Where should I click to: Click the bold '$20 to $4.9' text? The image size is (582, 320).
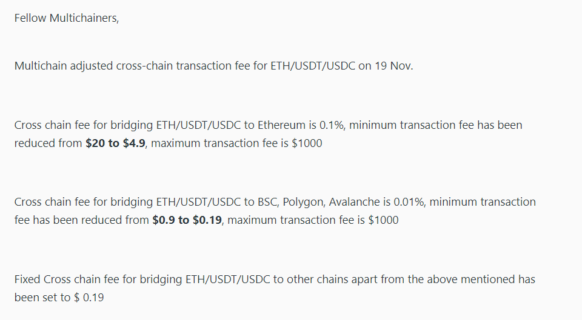[x=115, y=143]
